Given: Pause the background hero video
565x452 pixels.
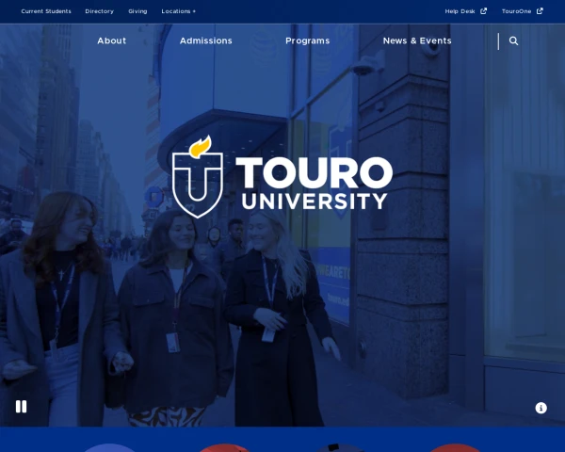Looking at the screenshot, I should (x=22, y=407).
